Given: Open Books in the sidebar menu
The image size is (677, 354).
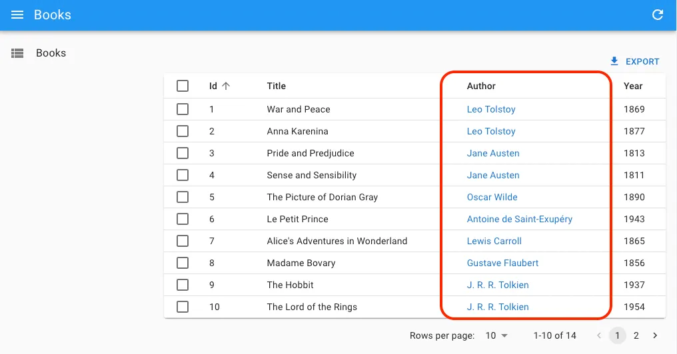Looking at the screenshot, I should [x=51, y=53].
